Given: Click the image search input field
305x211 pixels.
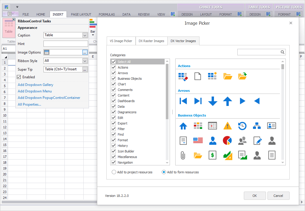Looking at the screenshot, I should [259, 52].
